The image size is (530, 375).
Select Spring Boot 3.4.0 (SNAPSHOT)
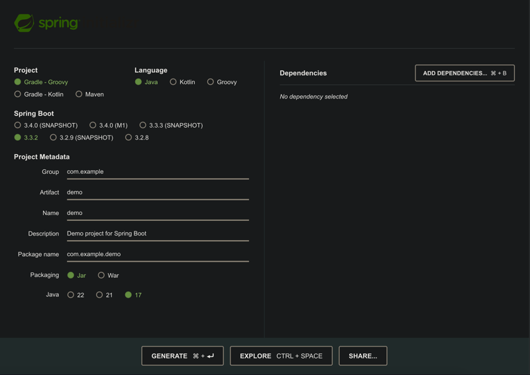coord(46,125)
